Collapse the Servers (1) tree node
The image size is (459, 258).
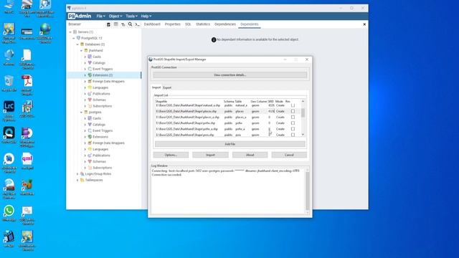coord(70,32)
